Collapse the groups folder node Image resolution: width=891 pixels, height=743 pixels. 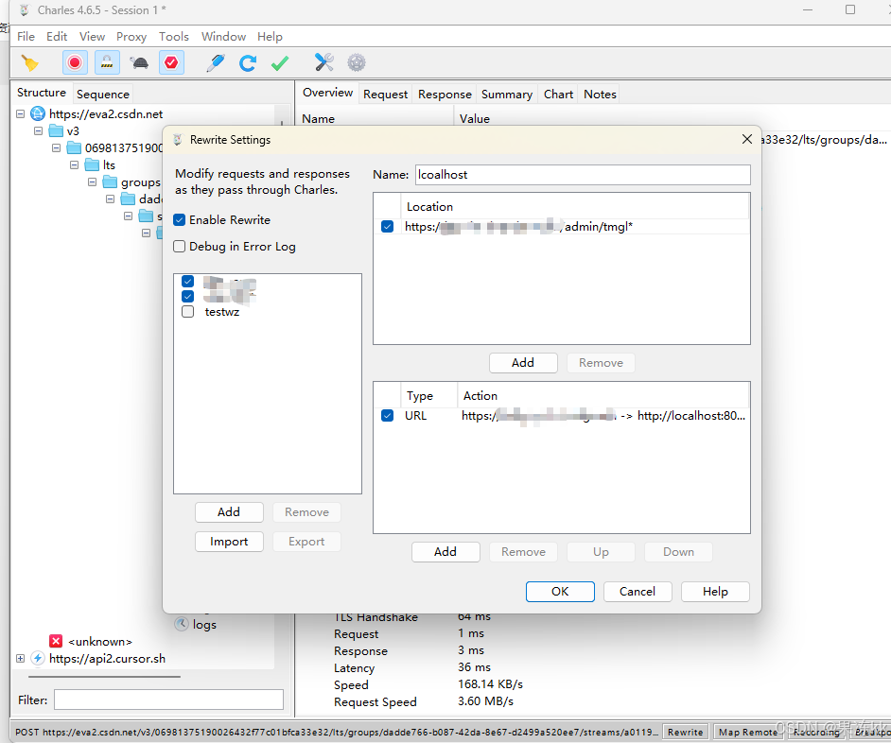(x=93, y=182)
